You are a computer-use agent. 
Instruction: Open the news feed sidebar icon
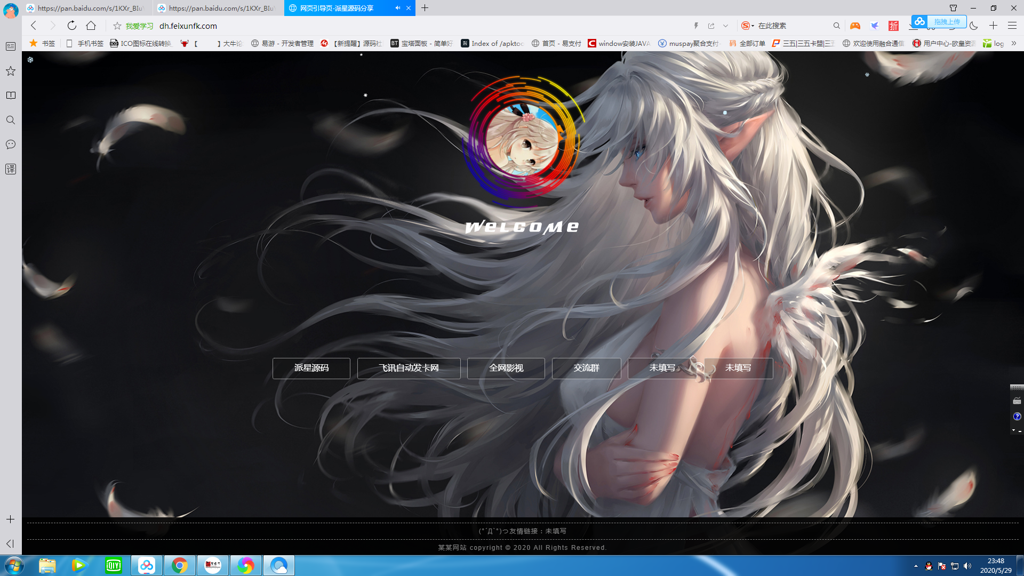click(x=11, y=46)
